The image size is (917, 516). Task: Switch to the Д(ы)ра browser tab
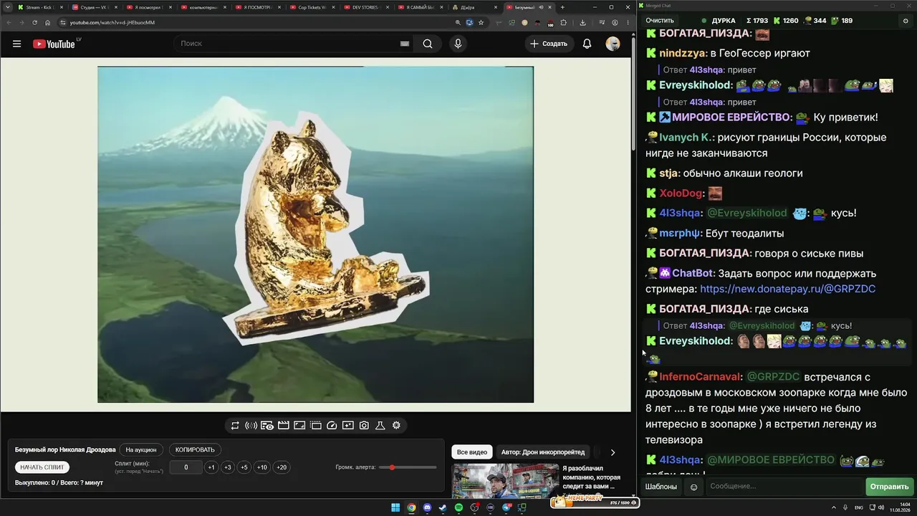tap(474, 7)
